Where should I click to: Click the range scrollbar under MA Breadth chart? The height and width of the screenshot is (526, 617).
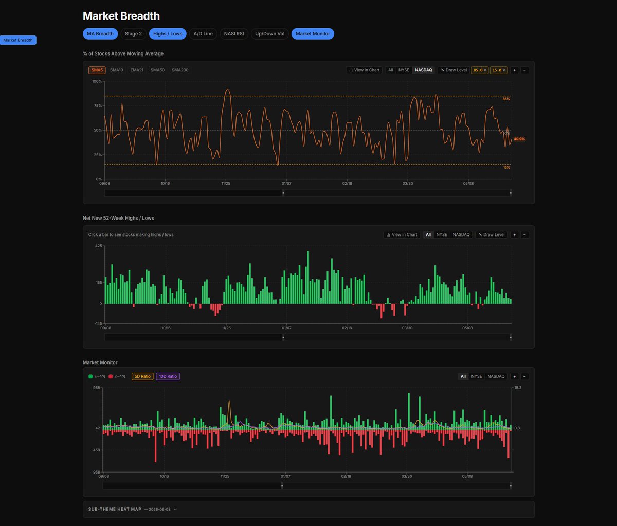308,193
